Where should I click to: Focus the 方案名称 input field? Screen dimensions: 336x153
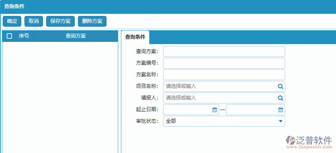pyautogui.click(x=224, y=75)
